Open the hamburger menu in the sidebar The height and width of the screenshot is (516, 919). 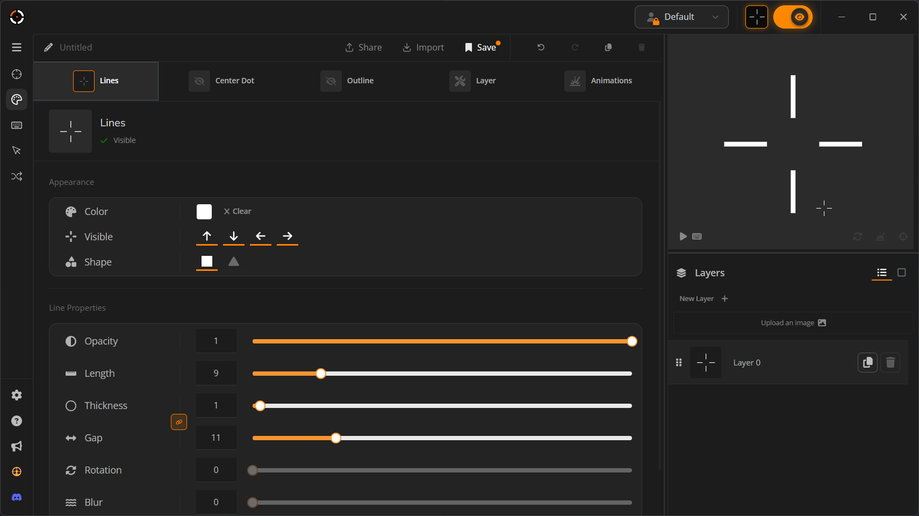pos(17,47)
